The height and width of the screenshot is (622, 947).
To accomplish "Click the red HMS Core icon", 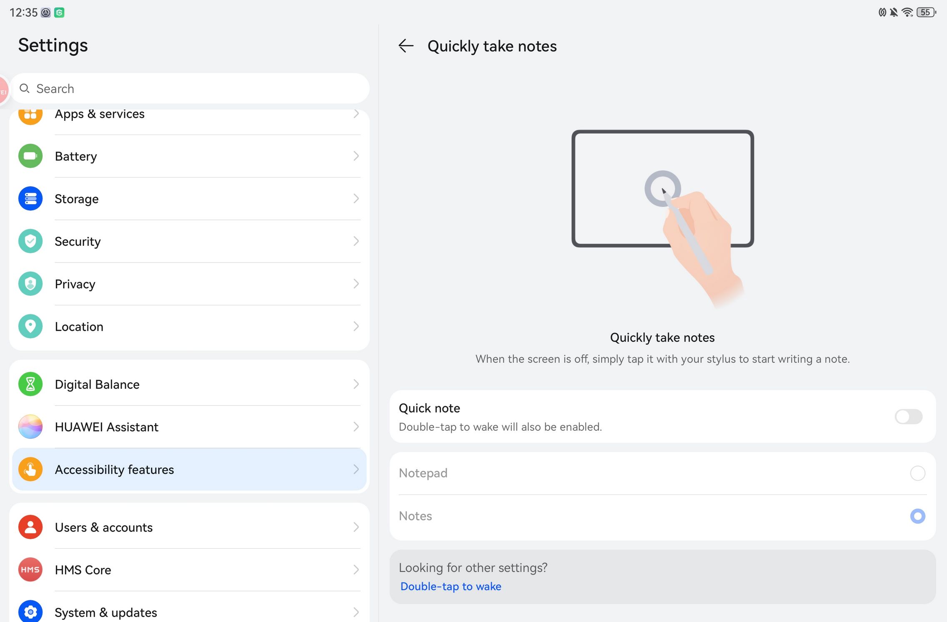I will 30,570.
